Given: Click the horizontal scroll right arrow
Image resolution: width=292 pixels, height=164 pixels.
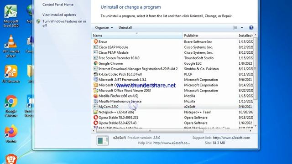Looking at the screenshot, I should click(x=250, y=131).
